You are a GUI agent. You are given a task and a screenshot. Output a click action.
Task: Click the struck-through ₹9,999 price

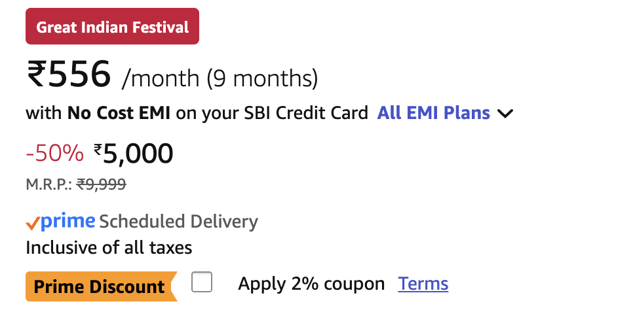pos(101,185)
